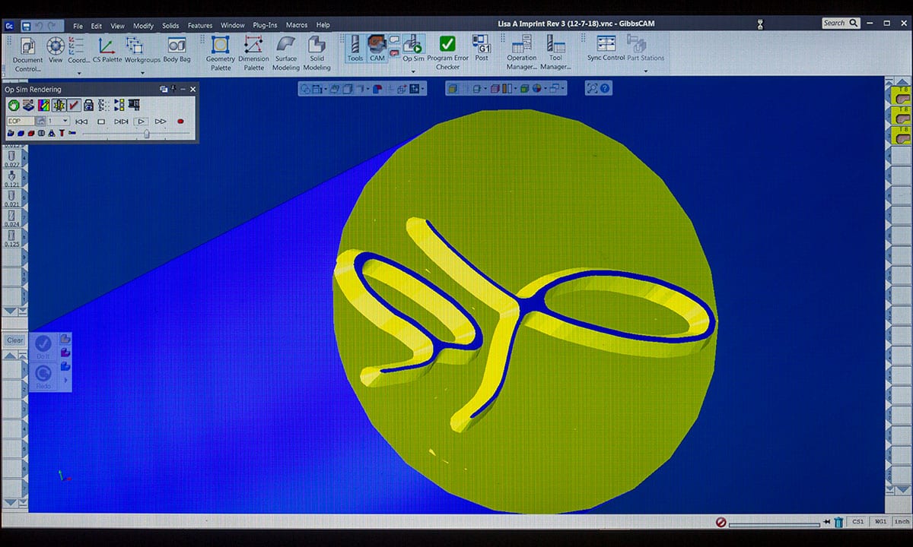
Task: Click the CS1 status bar indicator
Action: [x=857, y=522]
